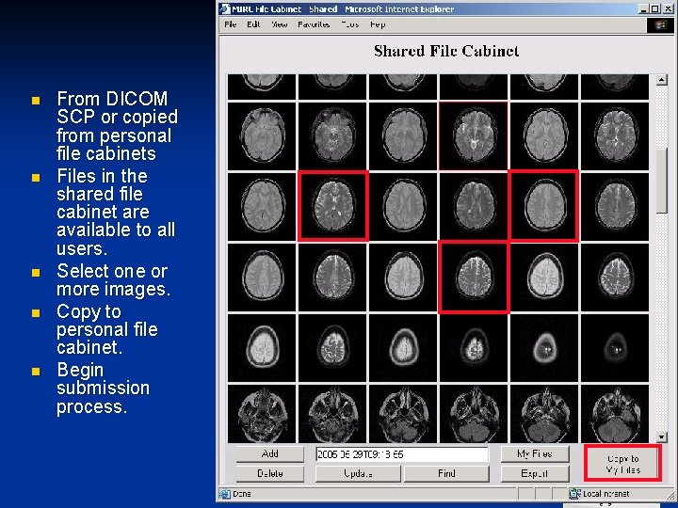This screenshot has height=508, width=678.
Task: Select sixth brain thumbnail in second row
Action: tap(615, 136)
